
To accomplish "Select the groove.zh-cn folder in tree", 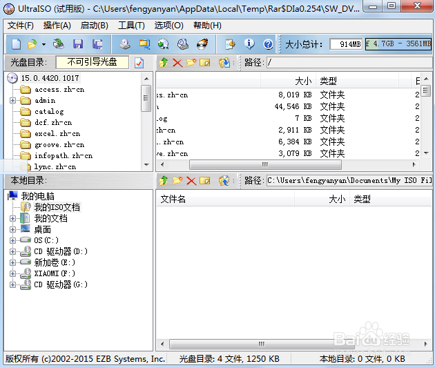I will coord(59,145).
